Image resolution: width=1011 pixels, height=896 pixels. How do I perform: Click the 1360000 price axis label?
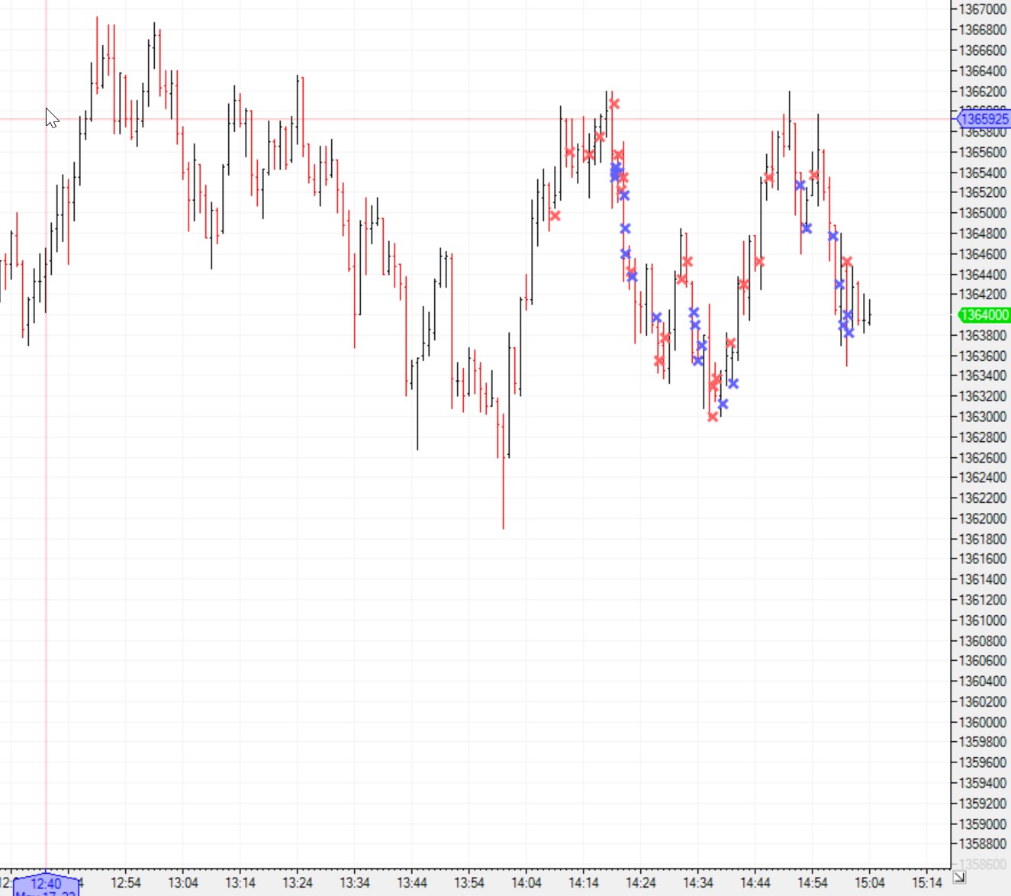pos(983,722)
